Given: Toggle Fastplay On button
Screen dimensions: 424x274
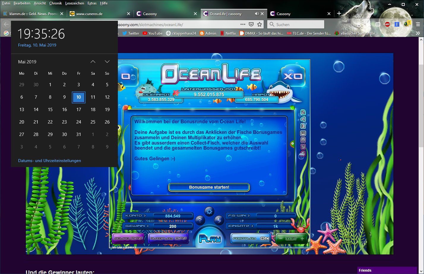Looking at the screenshot, I should 251,238.
